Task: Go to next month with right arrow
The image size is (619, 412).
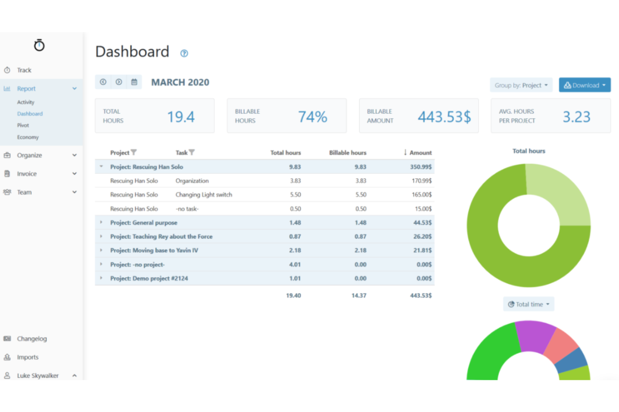Action: pos(119,82)
